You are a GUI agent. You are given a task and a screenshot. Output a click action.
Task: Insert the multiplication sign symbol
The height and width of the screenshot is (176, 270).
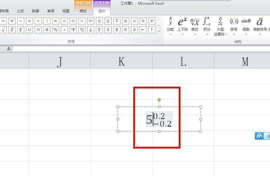[29, 21]
